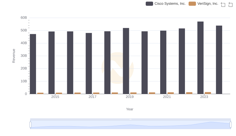236x136 pixels.
Task: Click the 60B y-axis label
Action: [x=24, y=18]
